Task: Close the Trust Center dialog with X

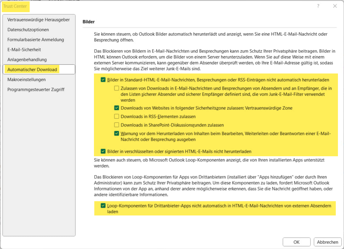Action: (335, 6)
